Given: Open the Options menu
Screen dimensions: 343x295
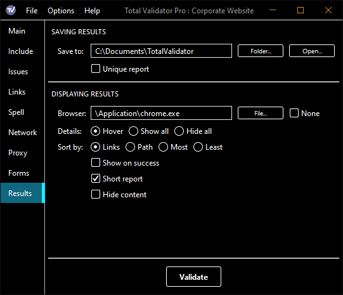Looking at the screenshot, I should 61,11.
